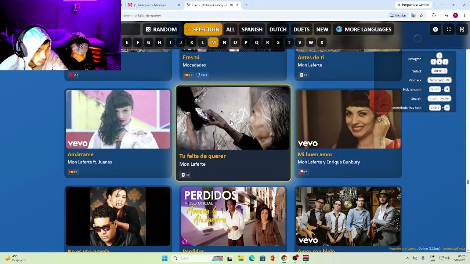Open the help question mark icon
This screenshot has height=264, width=470.
(x=435, y=29)
